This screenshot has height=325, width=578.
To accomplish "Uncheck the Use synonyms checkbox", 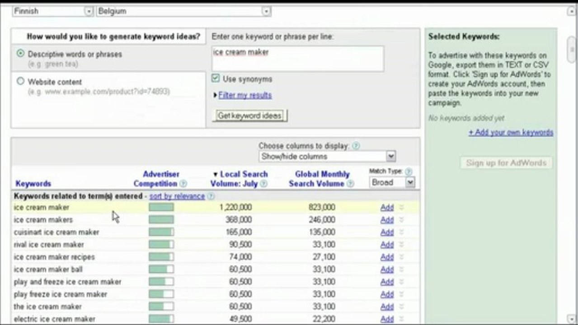I will pos(216,79).
